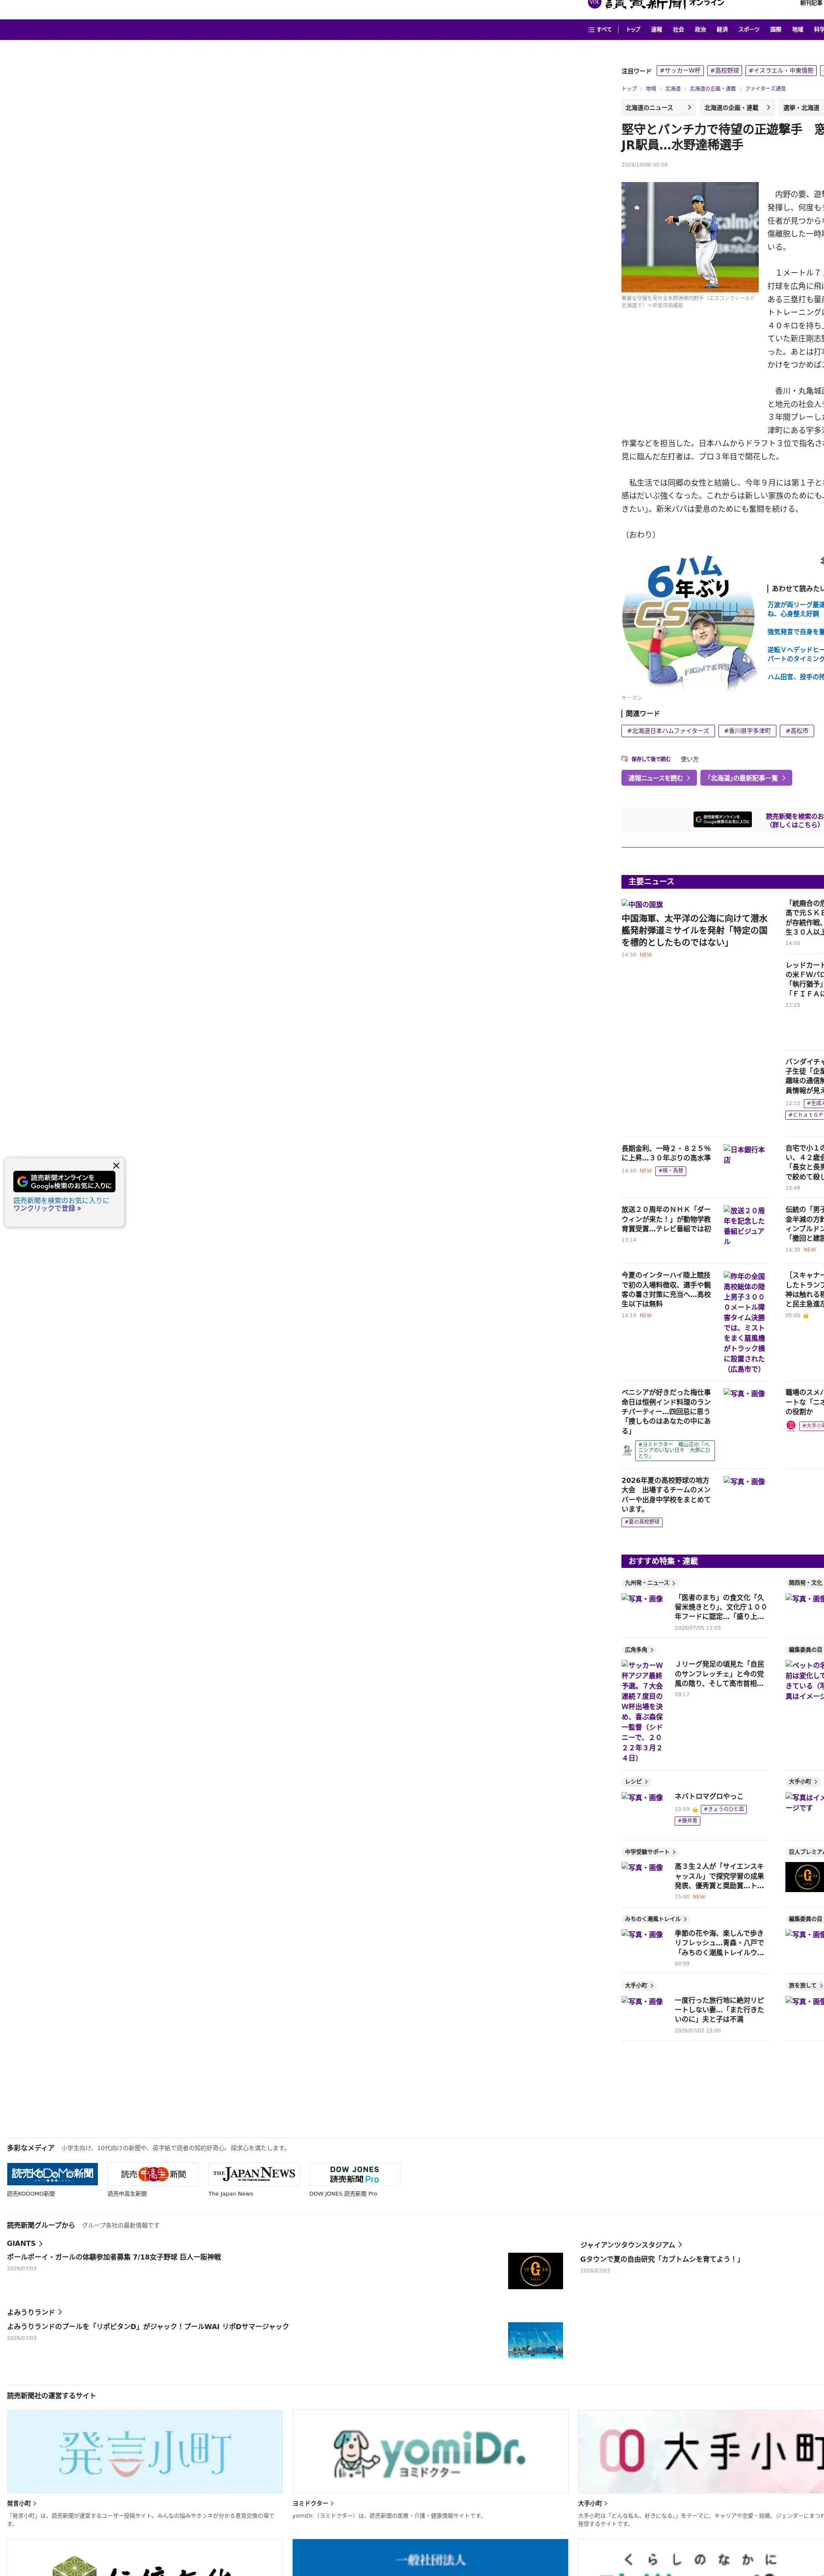Open the NHK ダーウィンが来た headline
This screenshot has width=824, height=2576.
(x=667, y=1219)
